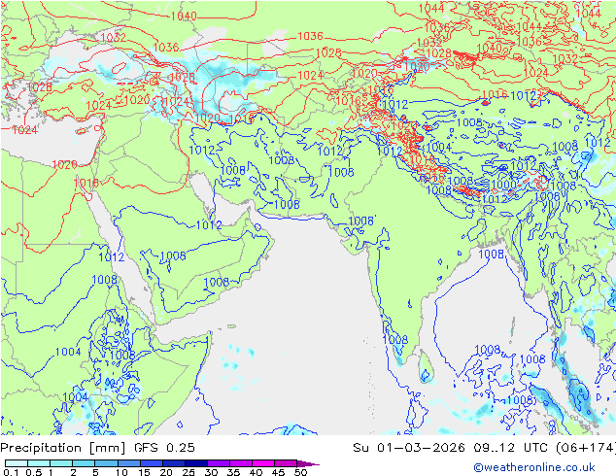
Task: Click the '50' legend scale value
Action: click(300, 472)
